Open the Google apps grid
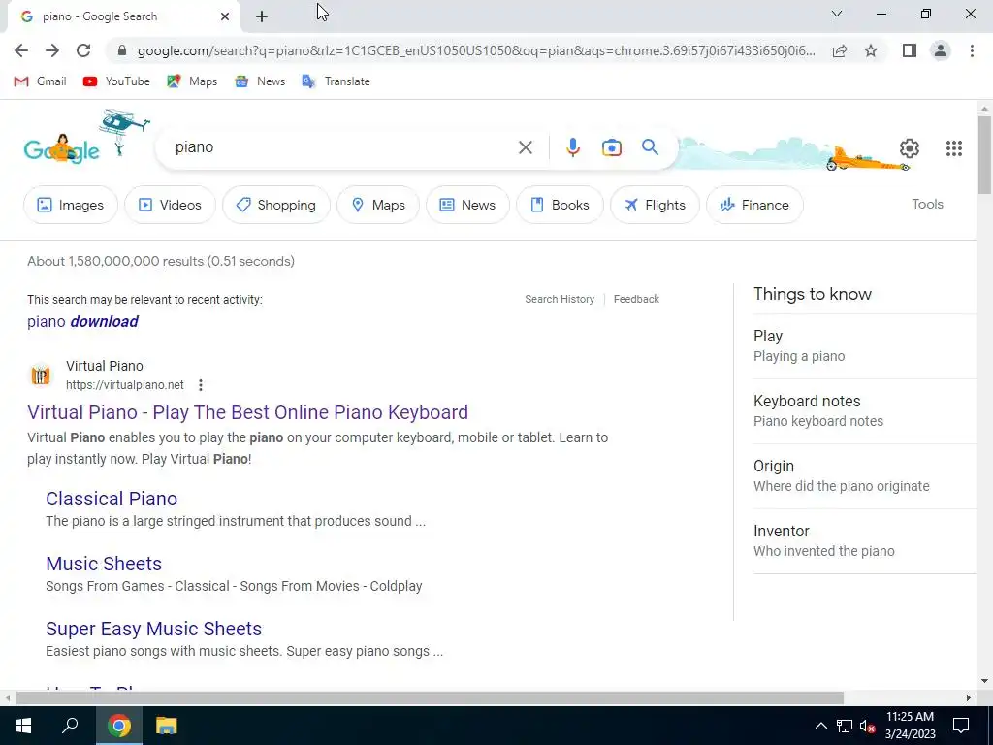Viewport: 993px width, 745px height. [x=954, y=148]
